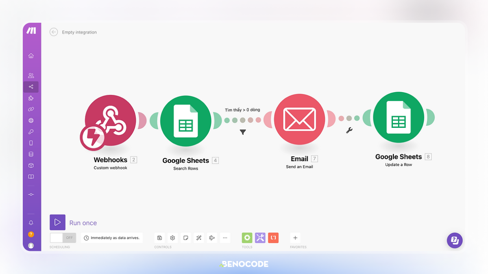Click the wrench icon between Email and Sheets
The width and height of the screenshot is (488, 274).
(x=349, y=130)
